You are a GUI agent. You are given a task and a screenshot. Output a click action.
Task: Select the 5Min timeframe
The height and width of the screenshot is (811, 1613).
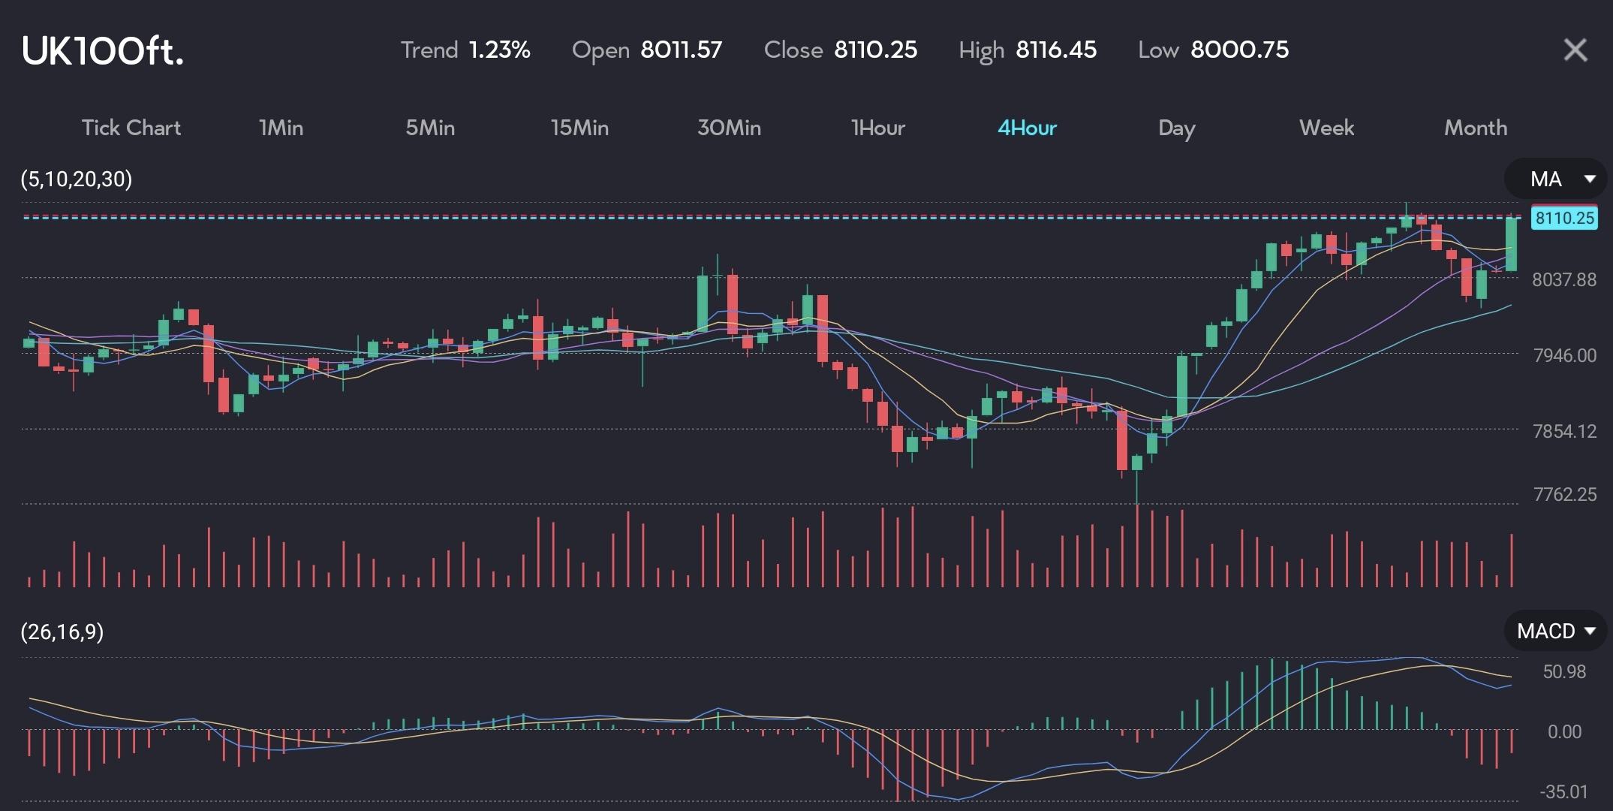tap(430, 128)
